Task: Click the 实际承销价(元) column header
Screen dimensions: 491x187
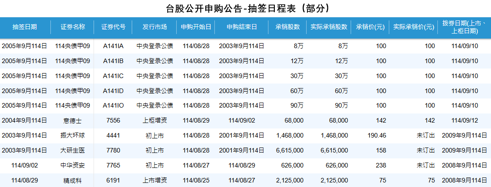Action: [x=414, y=27]
